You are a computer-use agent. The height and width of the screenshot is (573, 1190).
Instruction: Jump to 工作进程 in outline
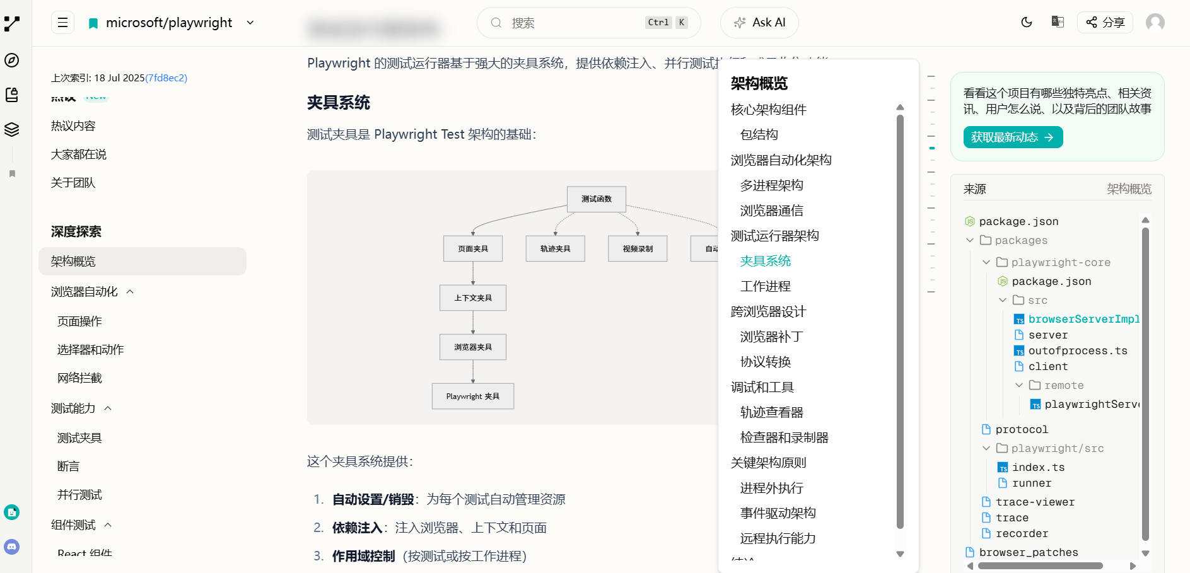point(766,286)
